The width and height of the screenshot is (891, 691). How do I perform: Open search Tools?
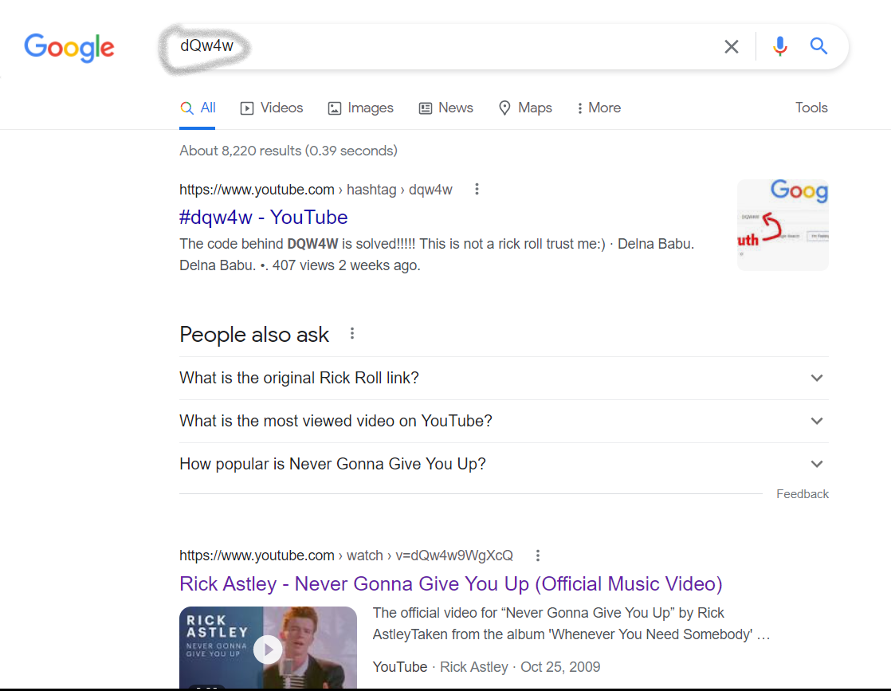click(x=811, y=108)
